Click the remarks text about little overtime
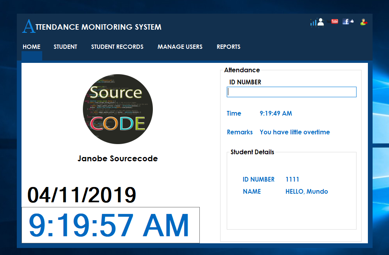The height and width of the screenshot is (255, 389). pyautogui.click(x=295, y=132)
